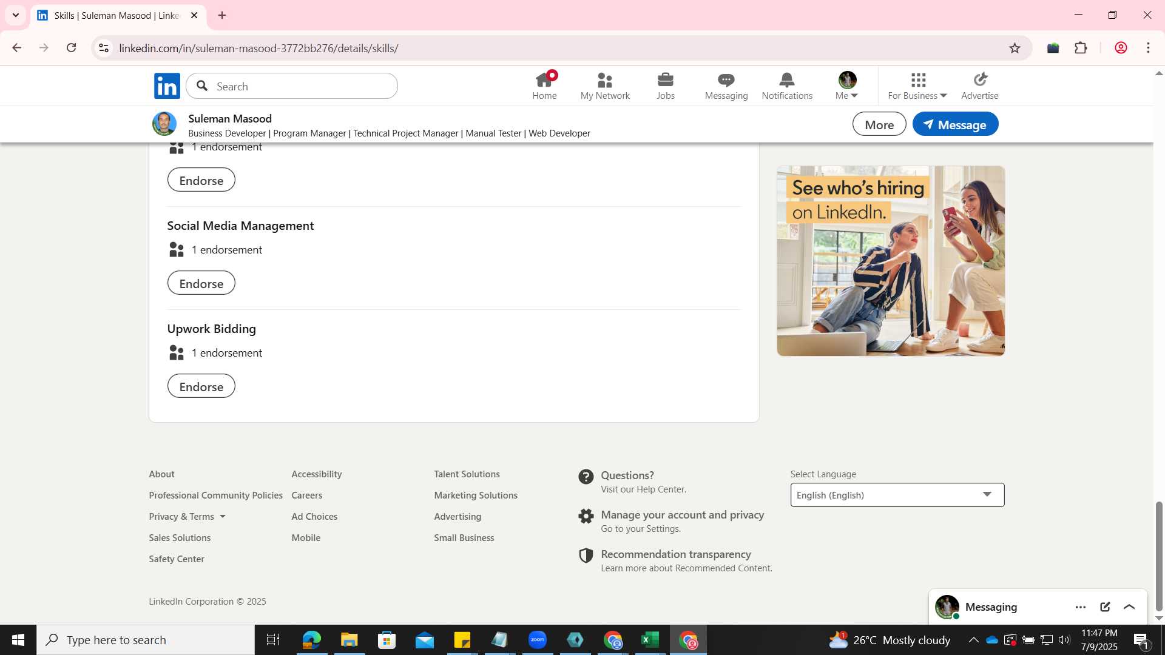Open Talent Solutions footer link
The image size is (1165, 655).
tap(467, 474)
